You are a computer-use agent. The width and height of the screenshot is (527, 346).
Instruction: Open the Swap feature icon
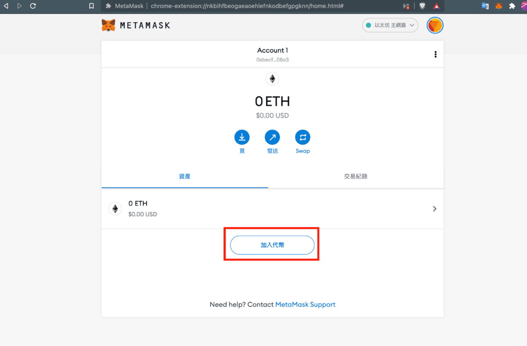303,137
